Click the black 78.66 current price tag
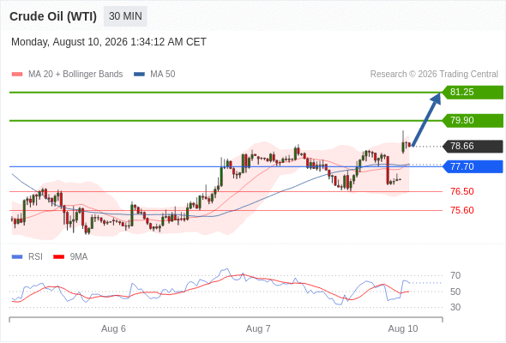Screen dimensions: 506x343 coord(473,146)
